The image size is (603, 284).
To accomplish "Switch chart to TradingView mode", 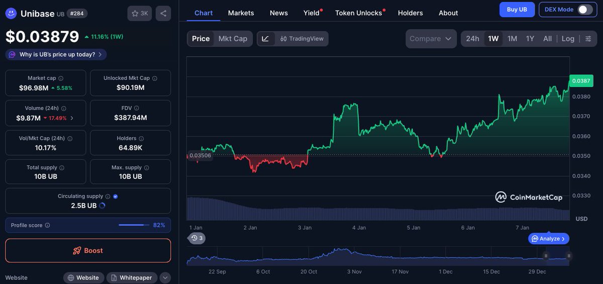I will tap(301, 39).
